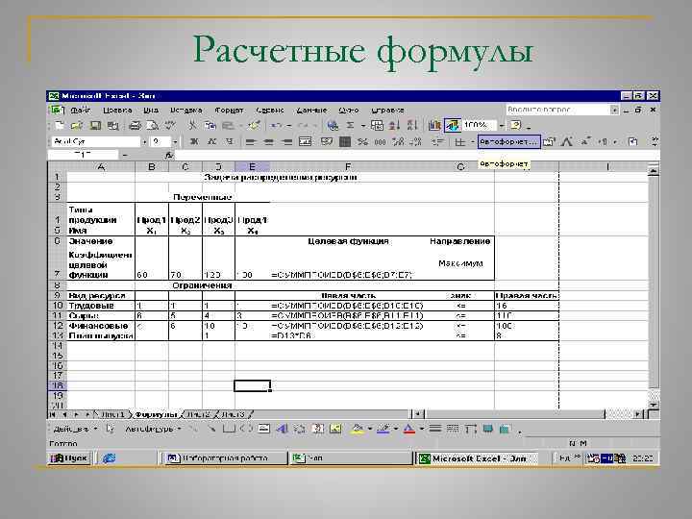The image size is (692, 519).
Task: Click the Автоформат toolbar button
Action: (508, 141)
